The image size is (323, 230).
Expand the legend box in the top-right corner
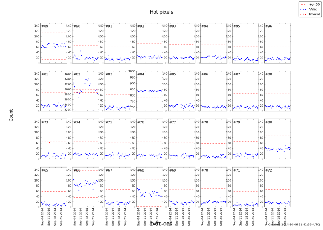[310, 8]
